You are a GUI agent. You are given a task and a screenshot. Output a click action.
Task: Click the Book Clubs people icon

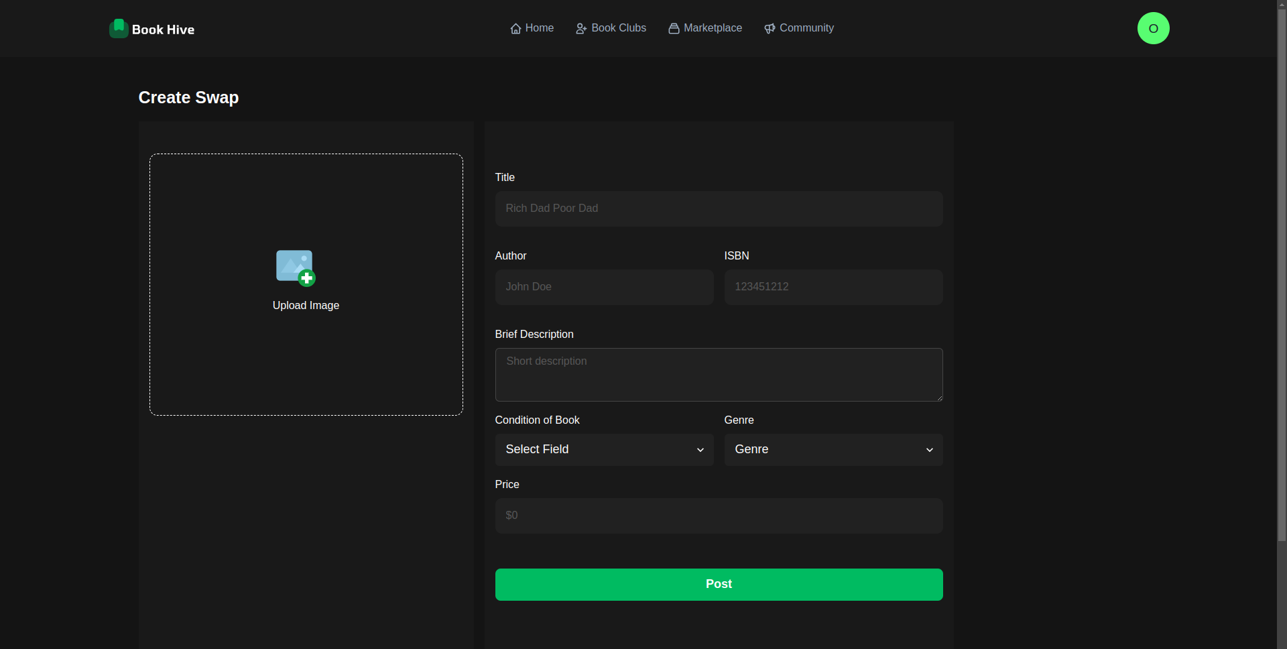581,28
